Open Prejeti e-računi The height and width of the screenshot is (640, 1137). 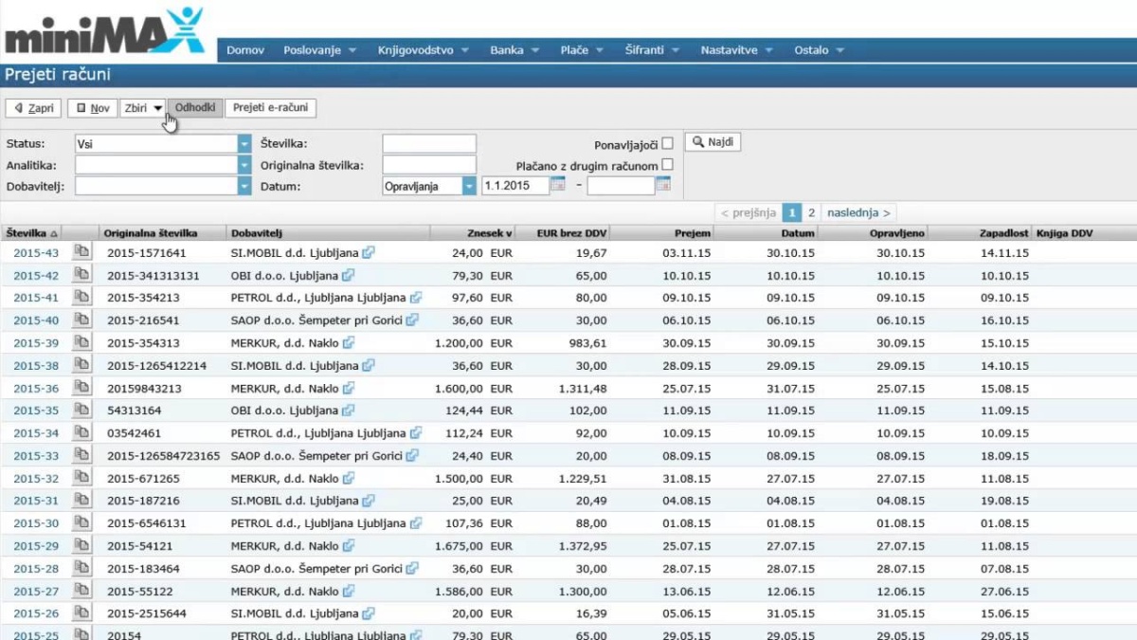(271, 108)
